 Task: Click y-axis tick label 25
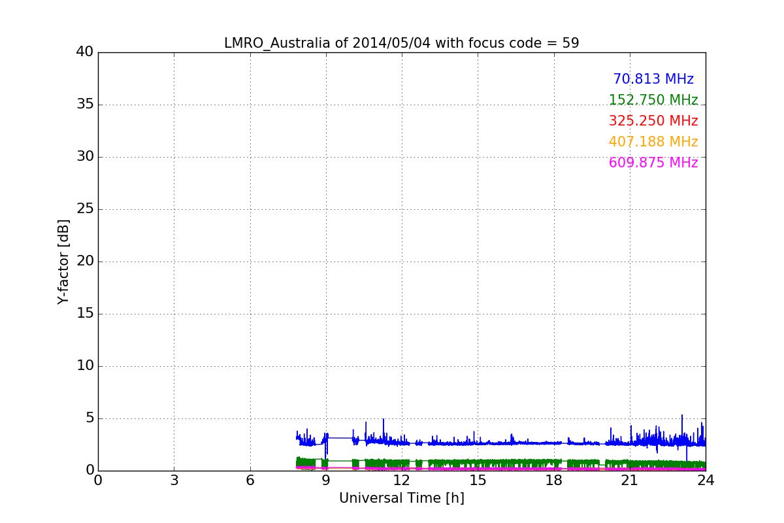pyautogui.click(x=85, y=209)
